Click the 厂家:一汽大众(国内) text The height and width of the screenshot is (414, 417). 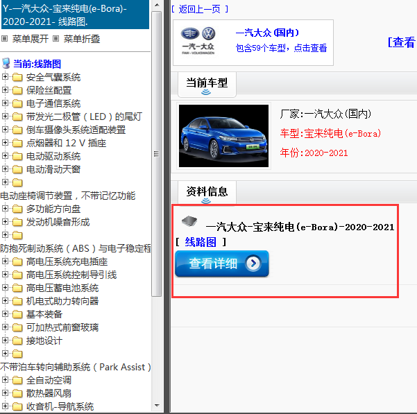point(325,114)
